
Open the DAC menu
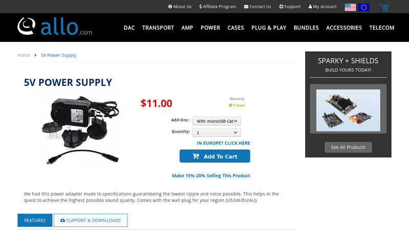point(129,28)
